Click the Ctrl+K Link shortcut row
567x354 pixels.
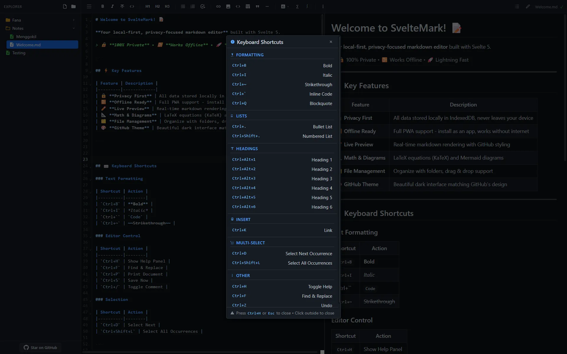pos(282,230)
